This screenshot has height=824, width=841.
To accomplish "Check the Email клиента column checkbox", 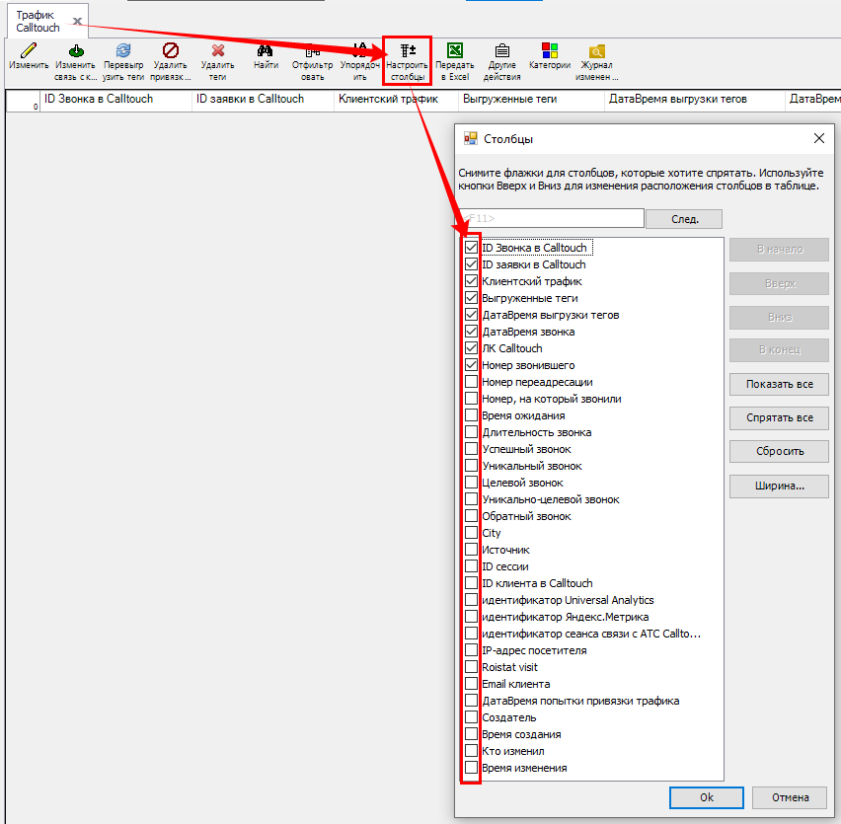I will click(x=471, y=684).
